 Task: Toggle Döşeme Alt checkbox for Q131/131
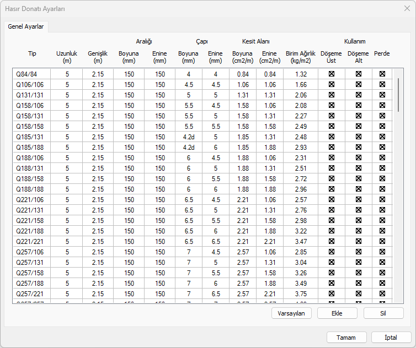point(358,95)
